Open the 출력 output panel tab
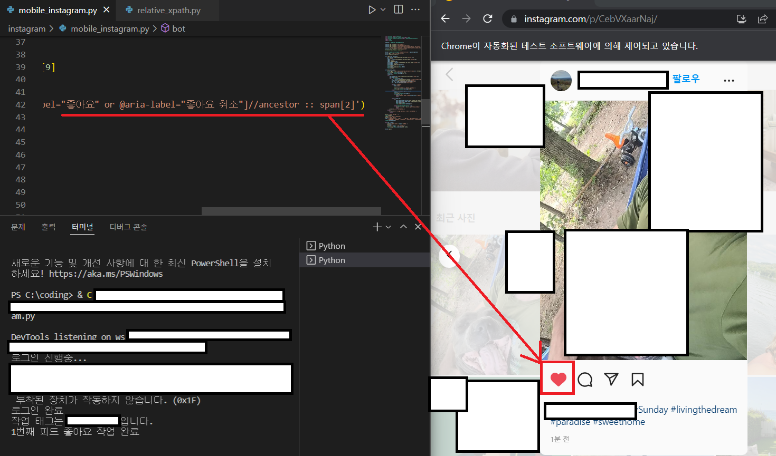 click(49, 227)
